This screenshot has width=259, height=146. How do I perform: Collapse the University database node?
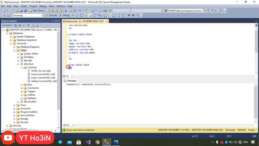click(11, 43)
